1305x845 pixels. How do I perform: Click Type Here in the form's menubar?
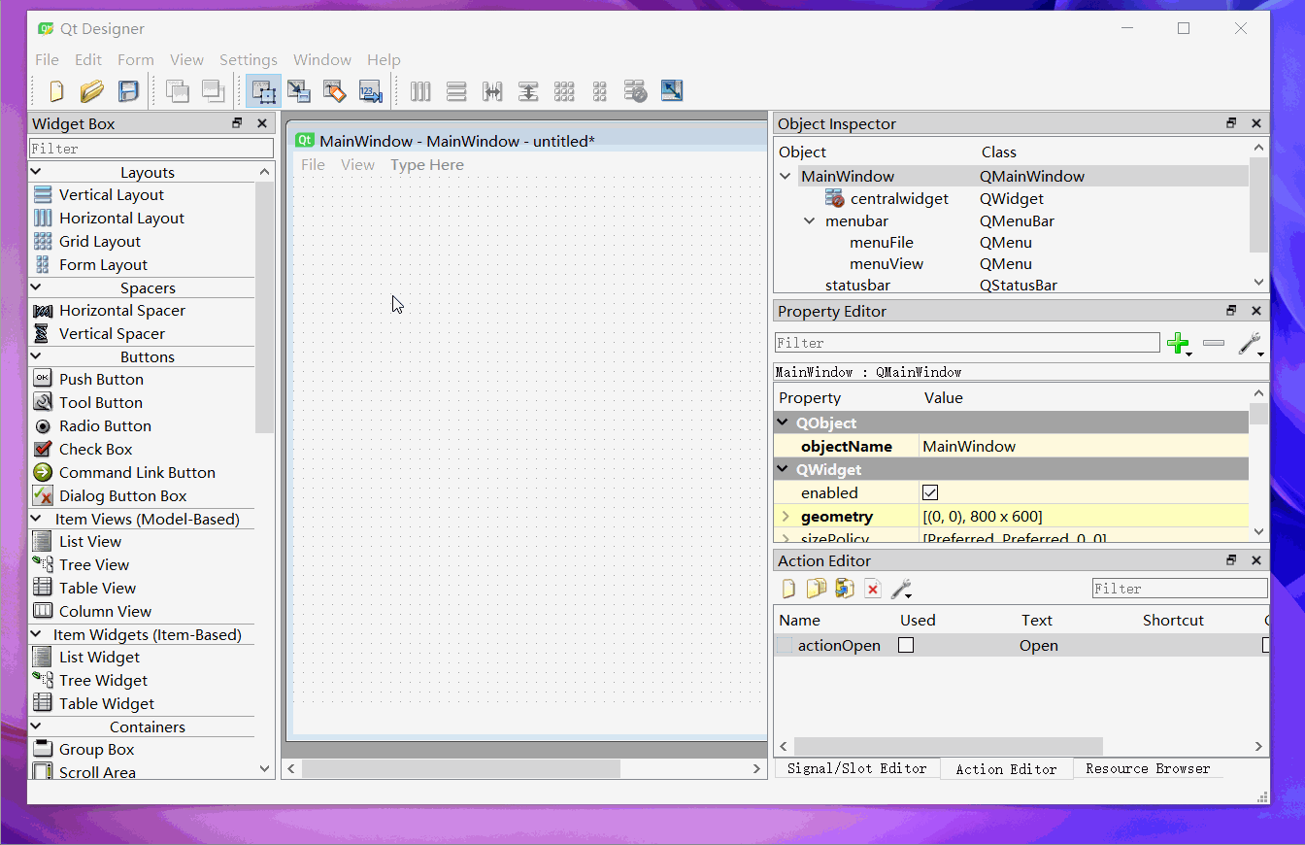(427, 164)
